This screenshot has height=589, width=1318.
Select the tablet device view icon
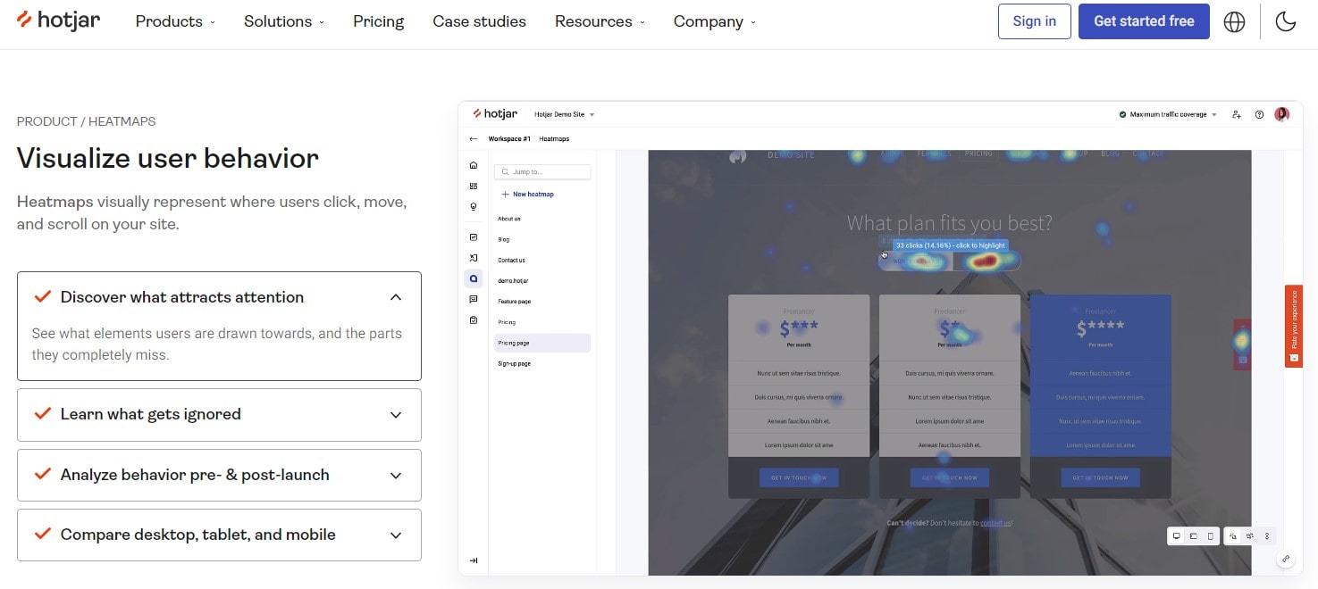(1193, 536)
